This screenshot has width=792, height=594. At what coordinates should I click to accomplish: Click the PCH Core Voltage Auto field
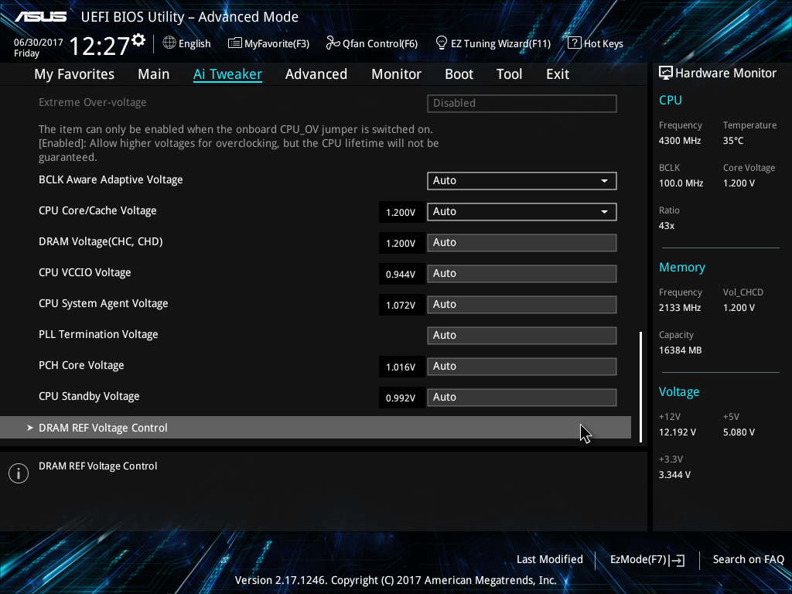[522, 366]
